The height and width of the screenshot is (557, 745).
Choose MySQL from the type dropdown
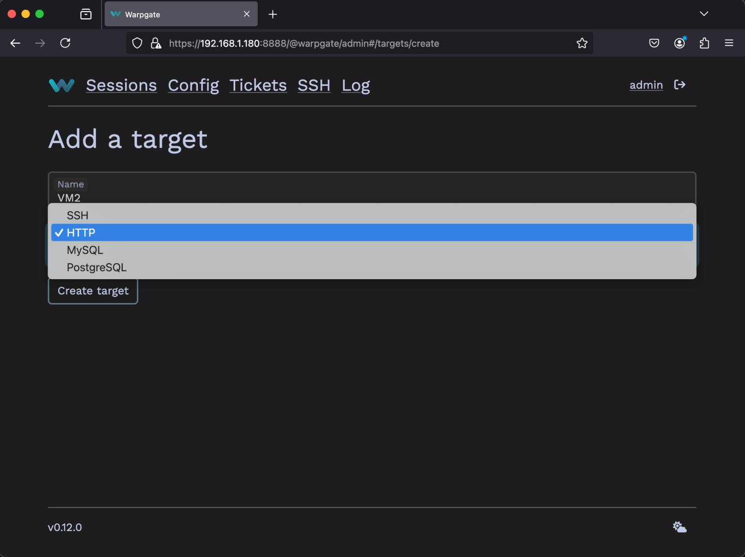coord(85,250)
